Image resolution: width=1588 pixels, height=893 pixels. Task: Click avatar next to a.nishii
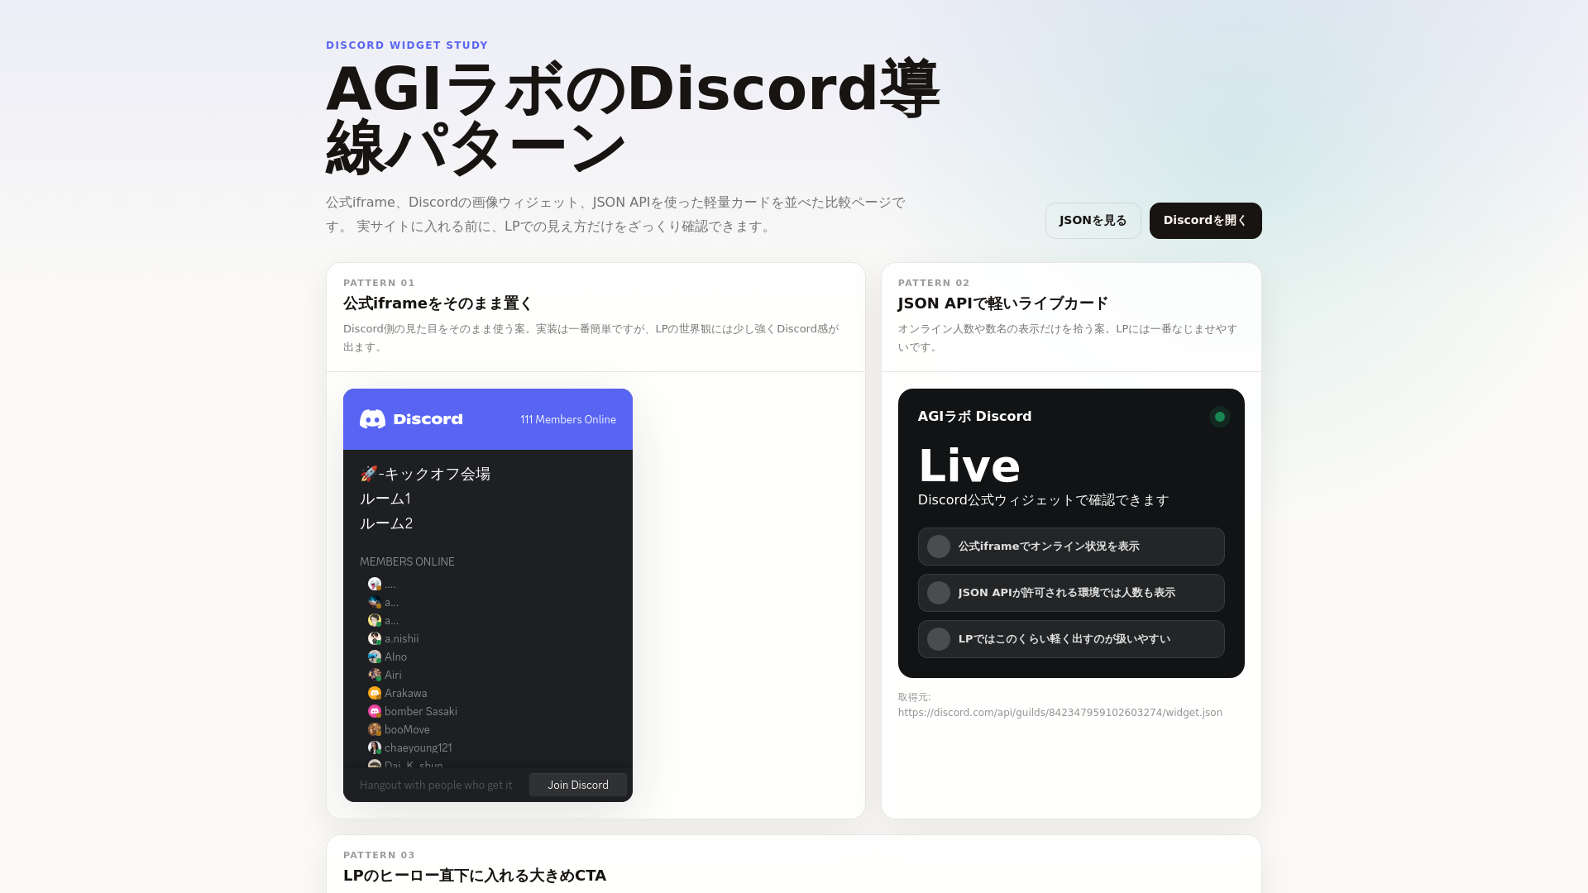click(x=375, y=638)
